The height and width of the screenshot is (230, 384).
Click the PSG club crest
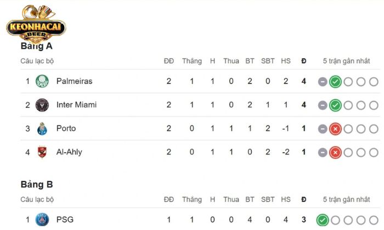(42, 220)
